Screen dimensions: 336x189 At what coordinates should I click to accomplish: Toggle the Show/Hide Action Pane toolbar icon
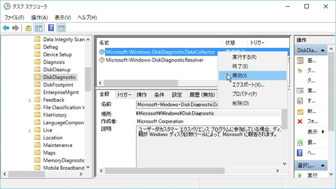[61, 28]
